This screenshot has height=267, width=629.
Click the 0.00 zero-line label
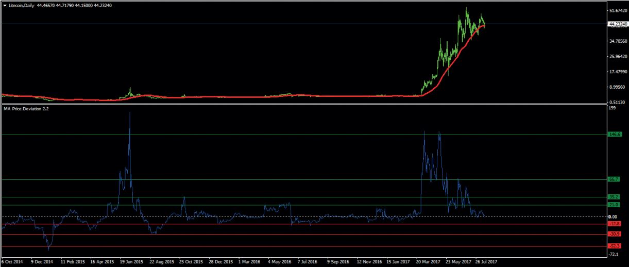(613, 216)
